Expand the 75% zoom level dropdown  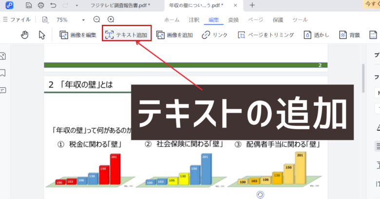coord(83,20)
